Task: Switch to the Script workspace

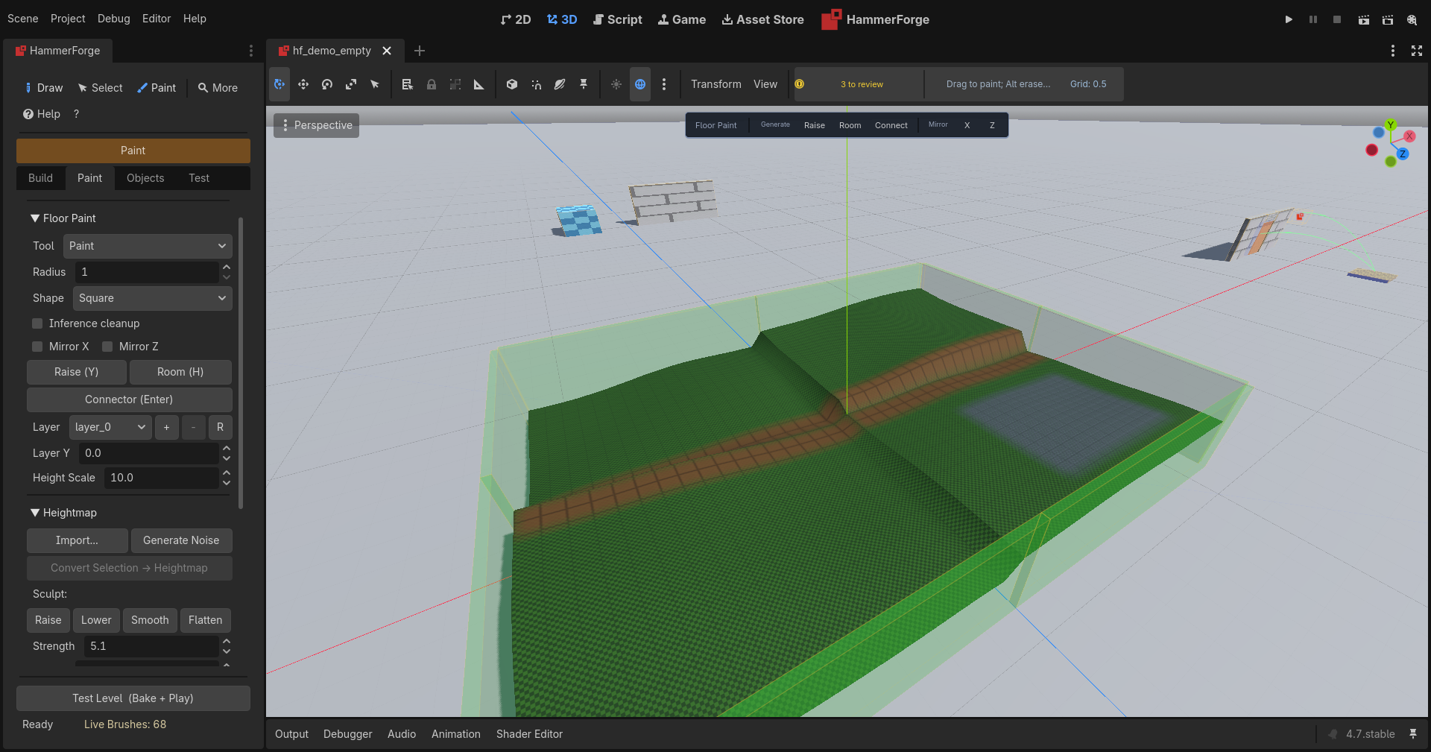Action: coord(617,19)
